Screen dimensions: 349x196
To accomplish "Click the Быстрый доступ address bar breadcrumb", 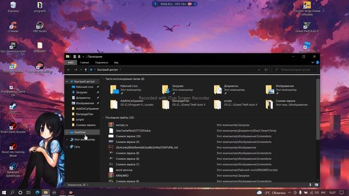I will point(107,70).
